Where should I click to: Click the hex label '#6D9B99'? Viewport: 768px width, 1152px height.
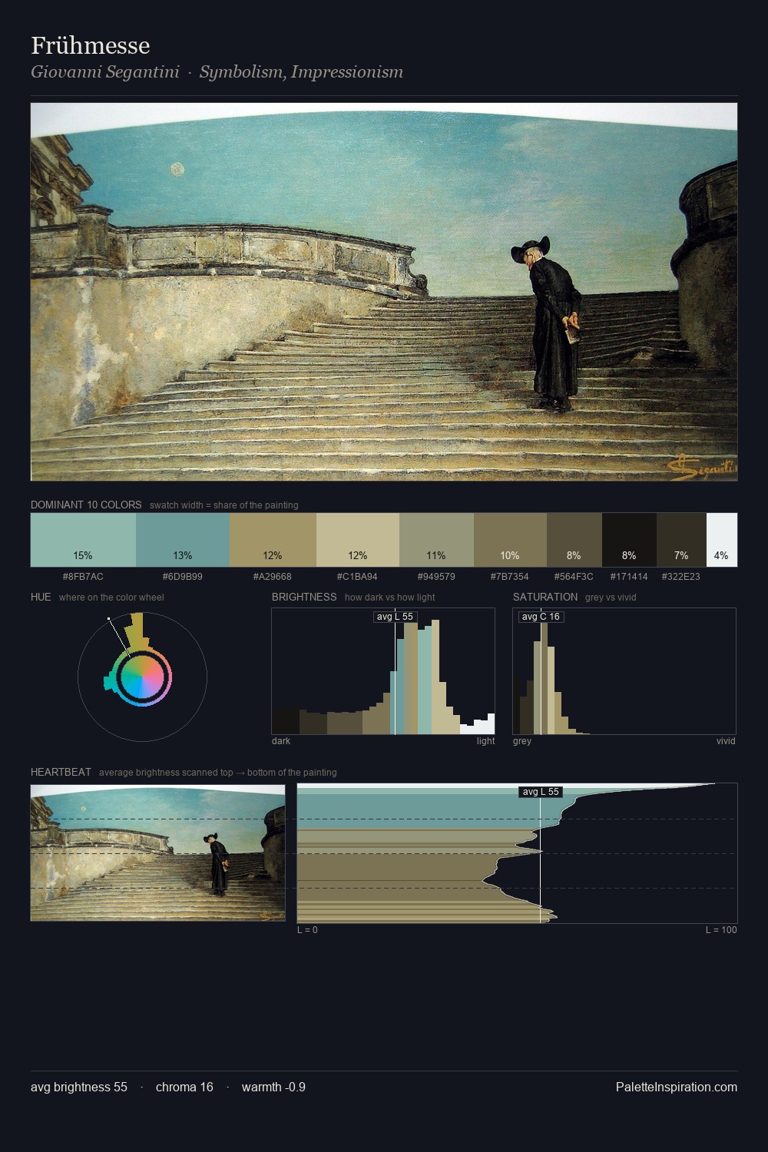(x=183, y=576)
